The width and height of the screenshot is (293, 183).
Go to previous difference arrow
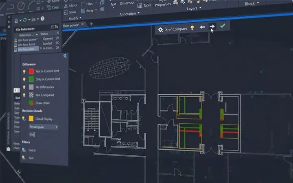pos(202,27)
